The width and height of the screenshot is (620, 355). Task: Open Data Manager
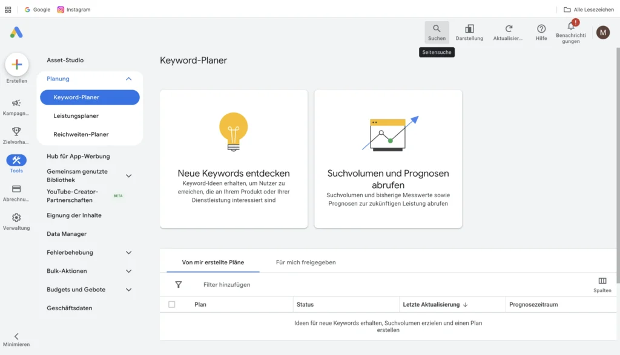click(67, 234)
